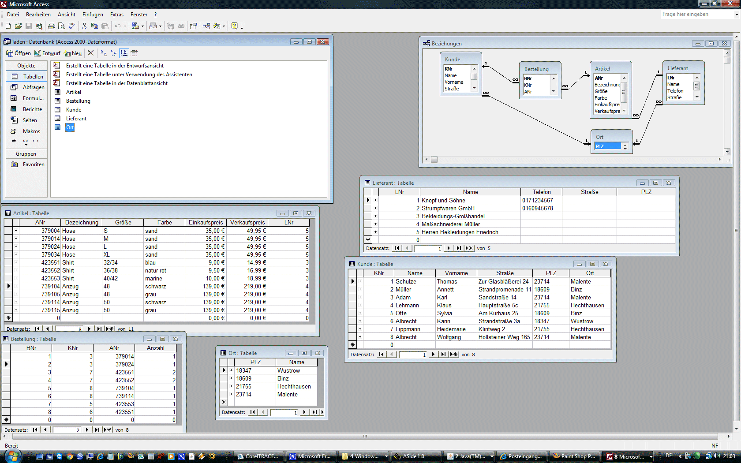The width and height of the screenshot is (741, 463).
Task: Click the record number field in Artikel
Action: click(x=68, y=329)
